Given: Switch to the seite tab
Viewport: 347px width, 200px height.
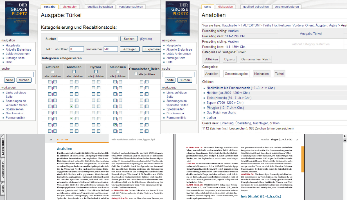Looking at the screenshot, I should tap(208, 6).
